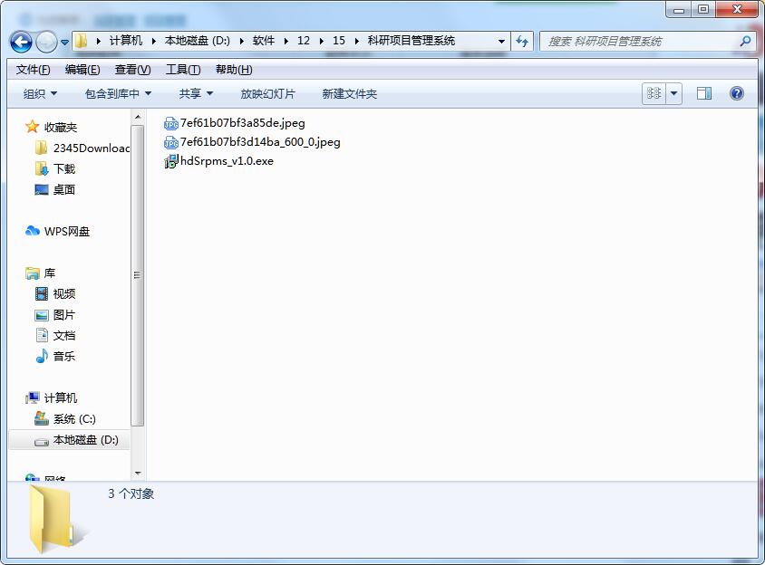765x565 pixels.
Task: Select the hdSrpms_v1.0.exe installer icon
Action: 170,161
